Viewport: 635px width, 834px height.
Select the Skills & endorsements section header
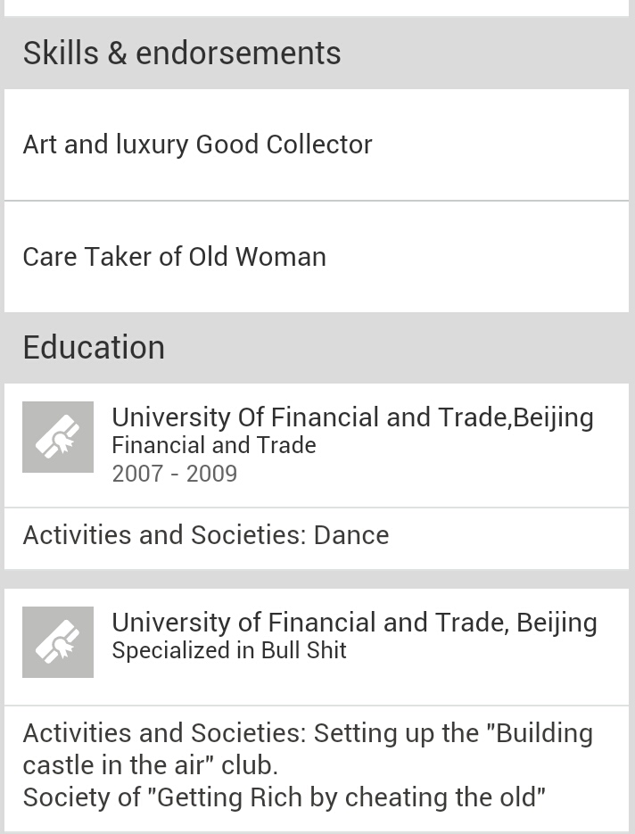click(317, 53)
